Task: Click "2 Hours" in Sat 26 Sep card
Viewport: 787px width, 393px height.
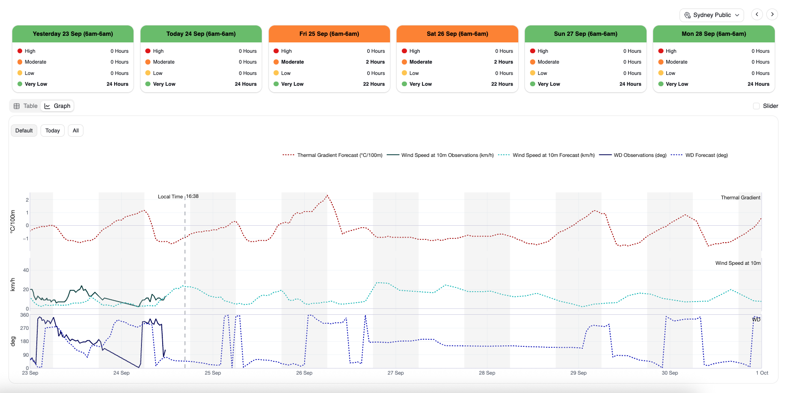Action: click(504, 62)
